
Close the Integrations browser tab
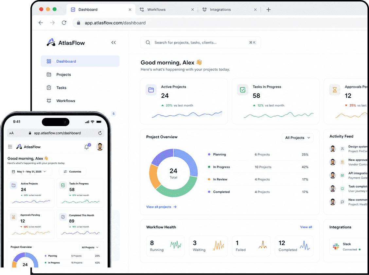point(255,10)
